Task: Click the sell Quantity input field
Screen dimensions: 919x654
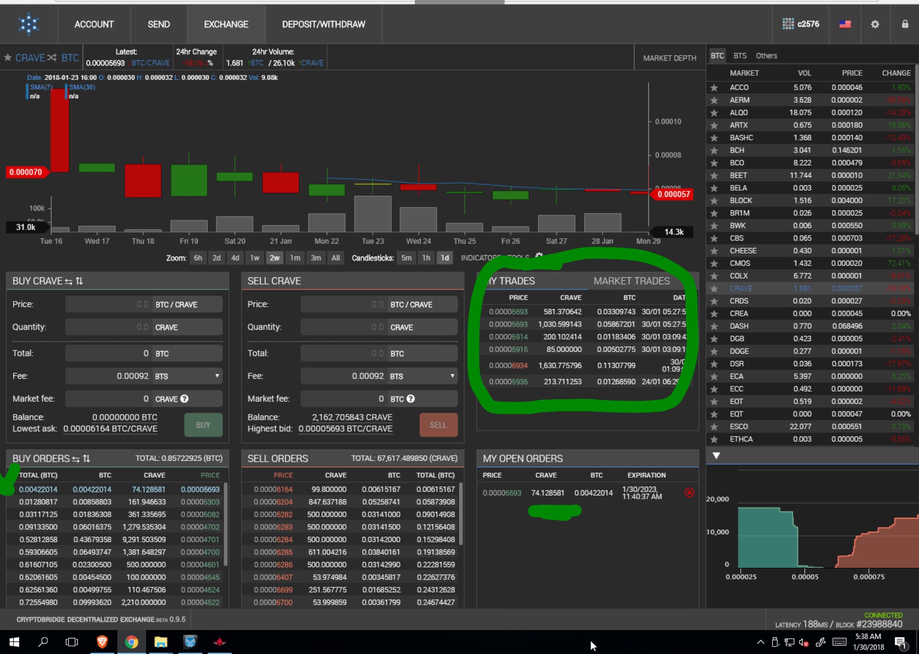Action: [344, 327]
